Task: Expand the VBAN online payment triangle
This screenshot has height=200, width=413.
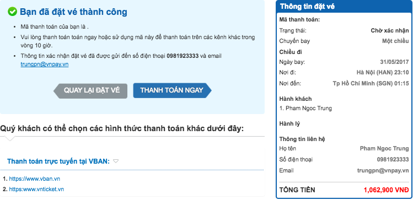Action: click(116, 161)
